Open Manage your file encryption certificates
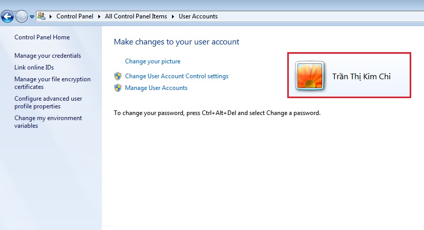Image resolution: width=424 pixels, height=230 pixels. tap(52, 83)
